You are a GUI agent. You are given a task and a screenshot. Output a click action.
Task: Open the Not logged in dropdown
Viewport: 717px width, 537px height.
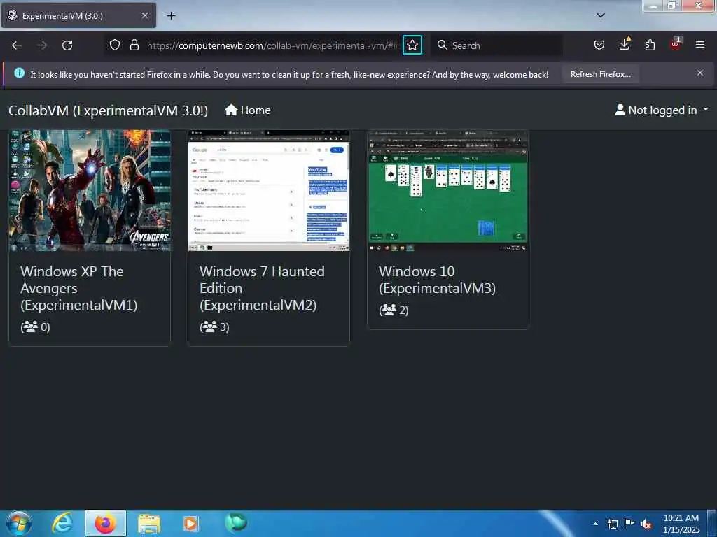[662, 110]
